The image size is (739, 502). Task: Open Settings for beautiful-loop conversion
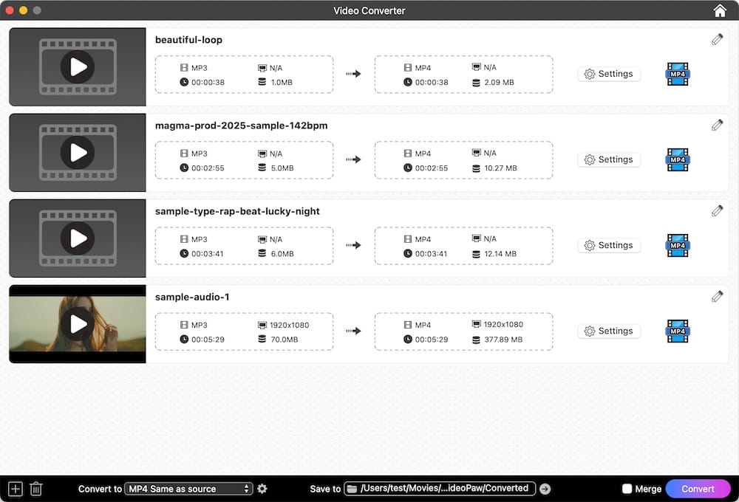pyautogui.click(x=609, y=74)
